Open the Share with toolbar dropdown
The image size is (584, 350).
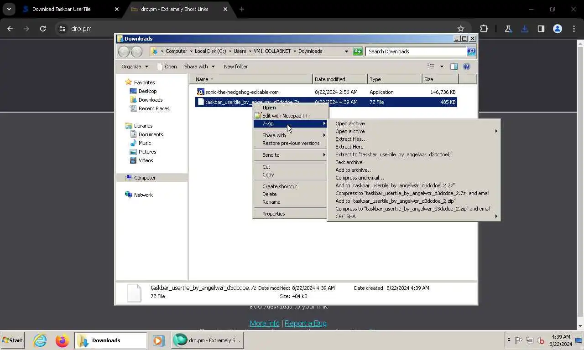199,67
